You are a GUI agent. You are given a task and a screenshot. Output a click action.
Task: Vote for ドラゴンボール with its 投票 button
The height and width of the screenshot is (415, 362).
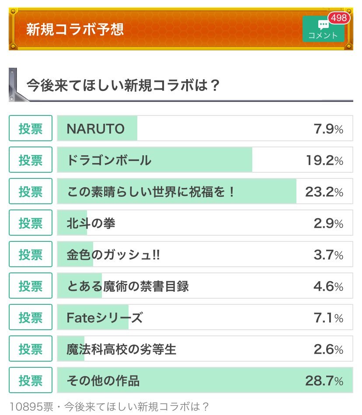[x=31, y=160]
